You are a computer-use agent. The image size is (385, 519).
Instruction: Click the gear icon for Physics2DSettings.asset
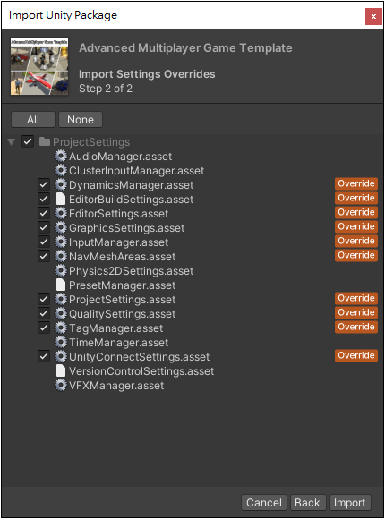pos(61,270)
